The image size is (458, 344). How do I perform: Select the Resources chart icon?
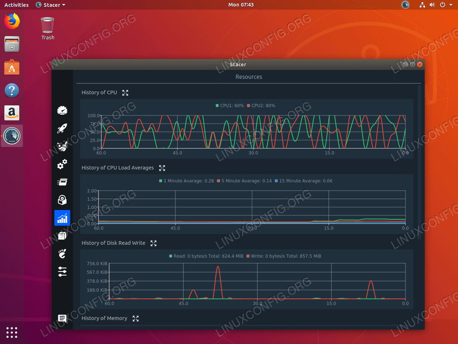point(62,218)
